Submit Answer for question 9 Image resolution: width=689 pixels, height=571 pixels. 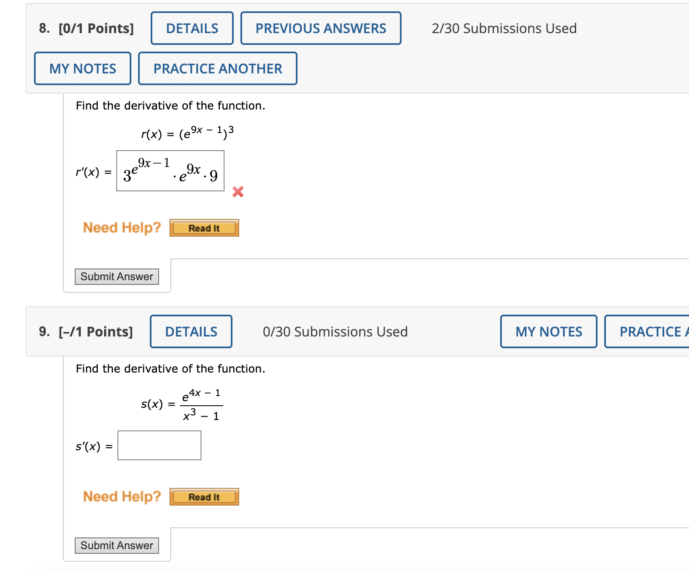click(x=117, y=545)
